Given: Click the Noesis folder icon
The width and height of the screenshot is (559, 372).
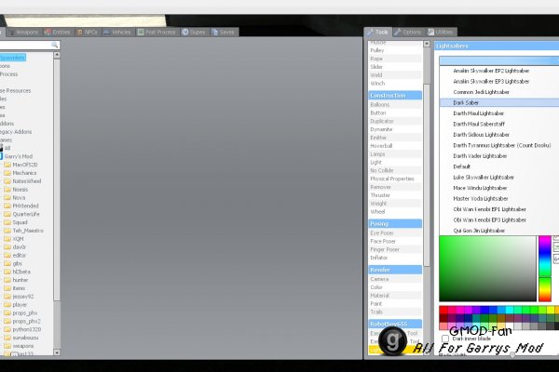Looking at the screenshot, I should point(7,190).
